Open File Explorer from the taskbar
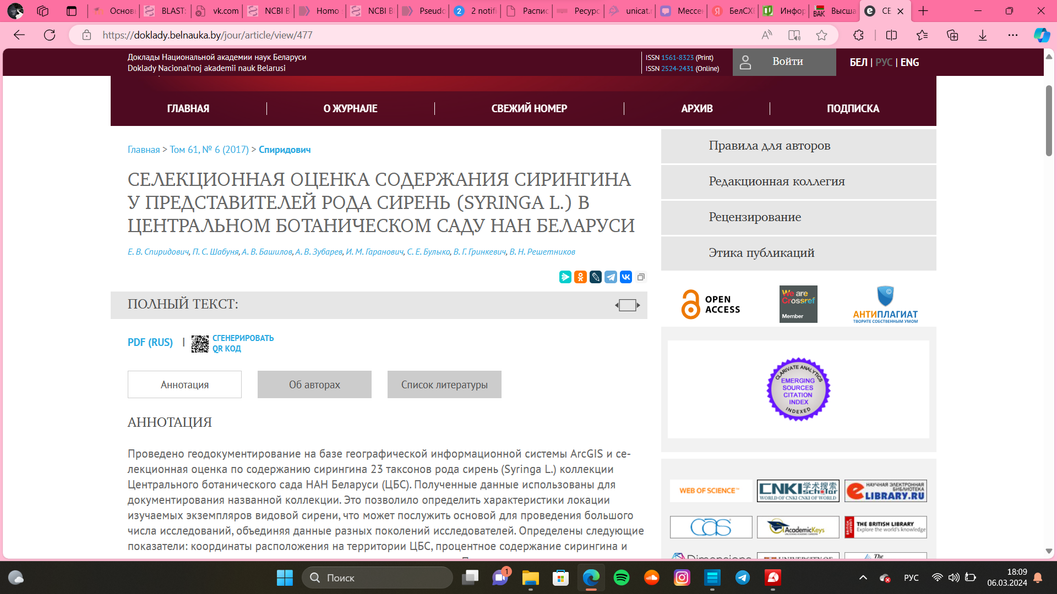The image size is (1057, 594). (x=531, y=577)
